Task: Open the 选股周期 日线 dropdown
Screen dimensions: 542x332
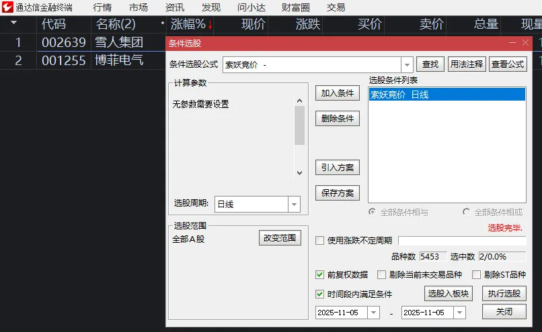Action: (x=294, y=205)
